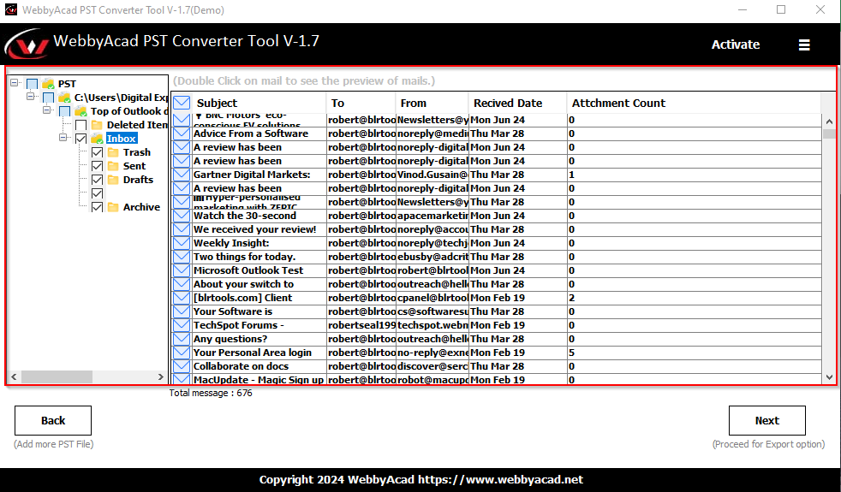Viewport: 841px width, 492px height.
Task: Uncheck the Trash folder checkbox
Action: (97, 152)
